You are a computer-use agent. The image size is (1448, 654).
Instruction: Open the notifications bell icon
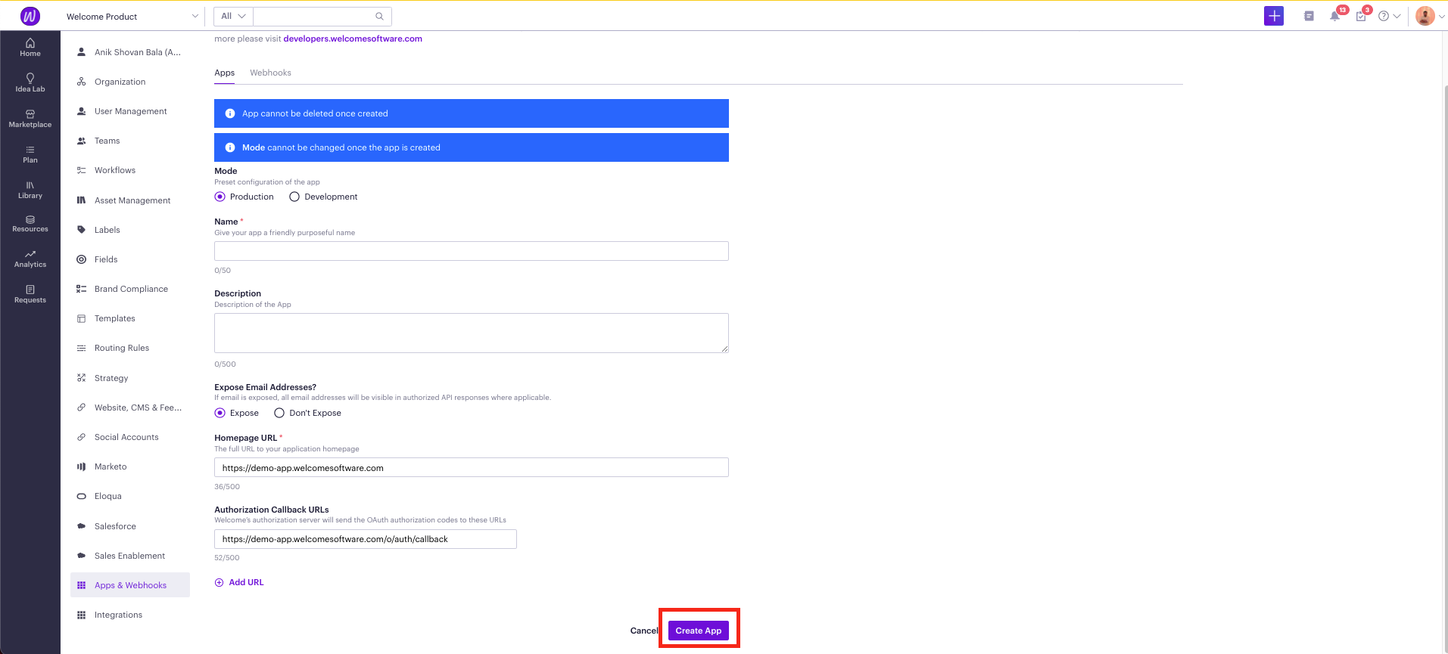1334,16
